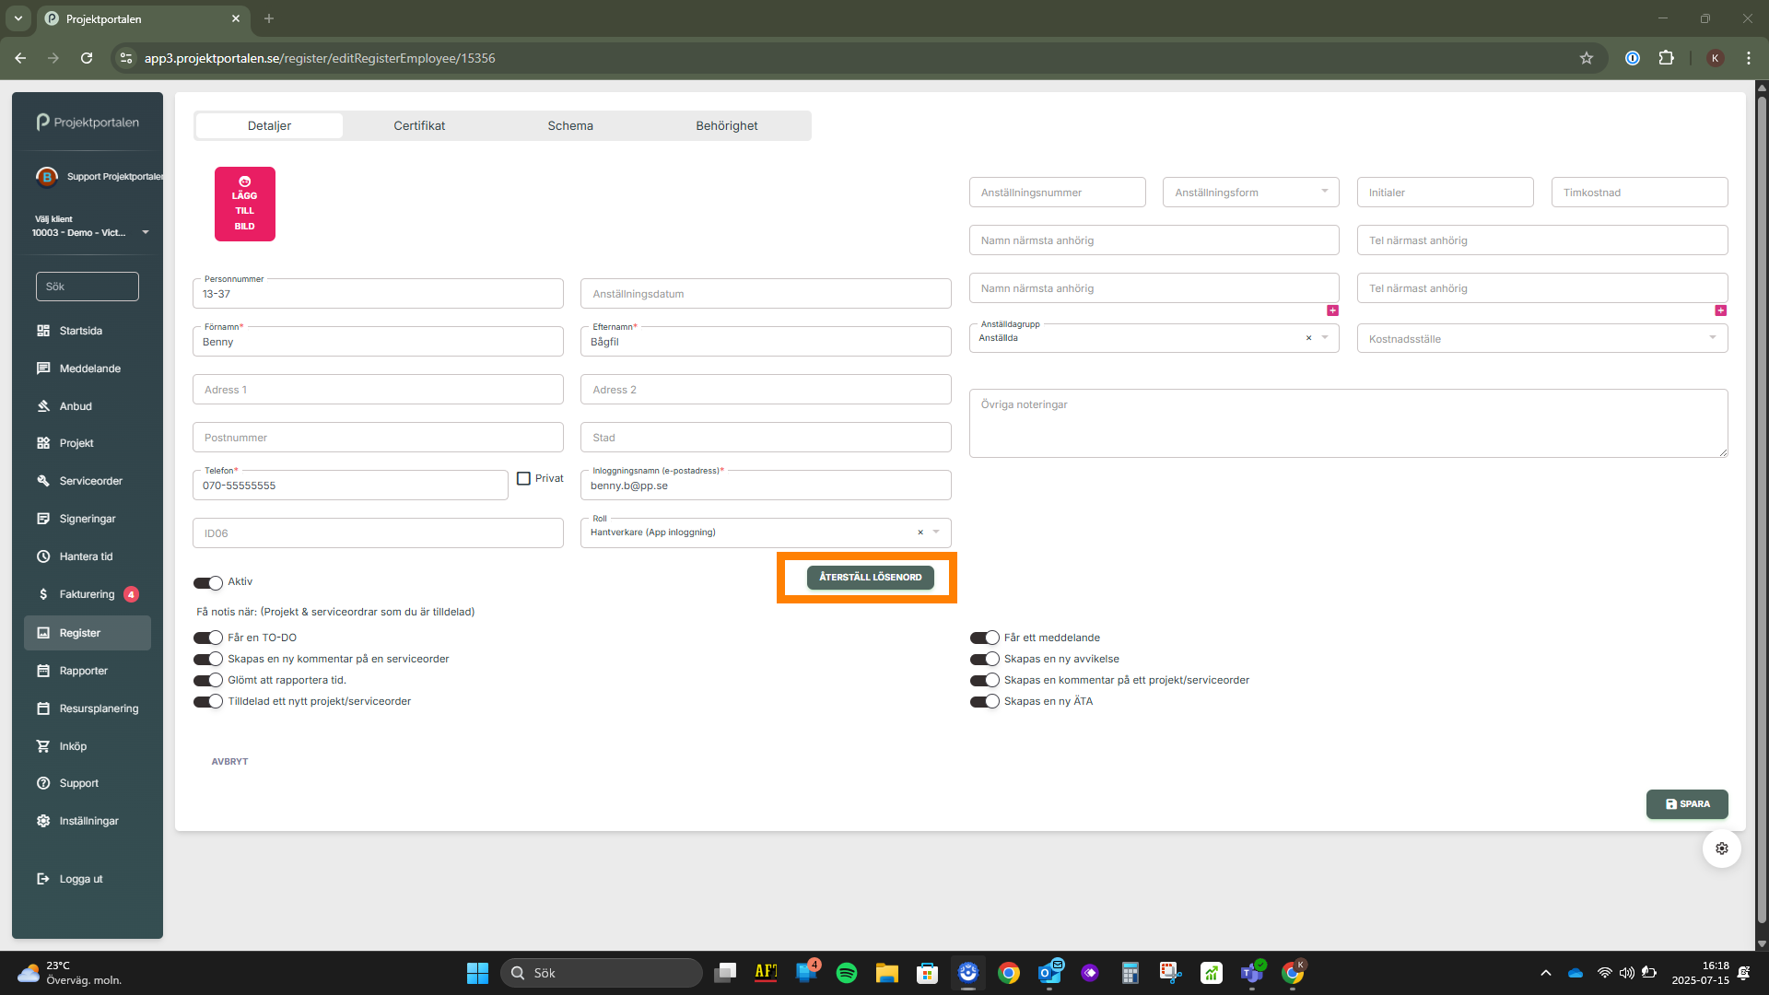Screen dimensions: 1769x995
Task: Open the Behörighet tab
Action: (x=726, y=126)
